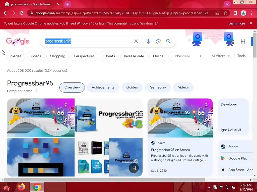
Task: Click the muted volume speaker tray icon
Action: click(x=233, y=187)
